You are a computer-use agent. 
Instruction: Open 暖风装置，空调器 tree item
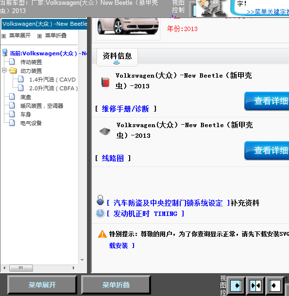(42, 106)
